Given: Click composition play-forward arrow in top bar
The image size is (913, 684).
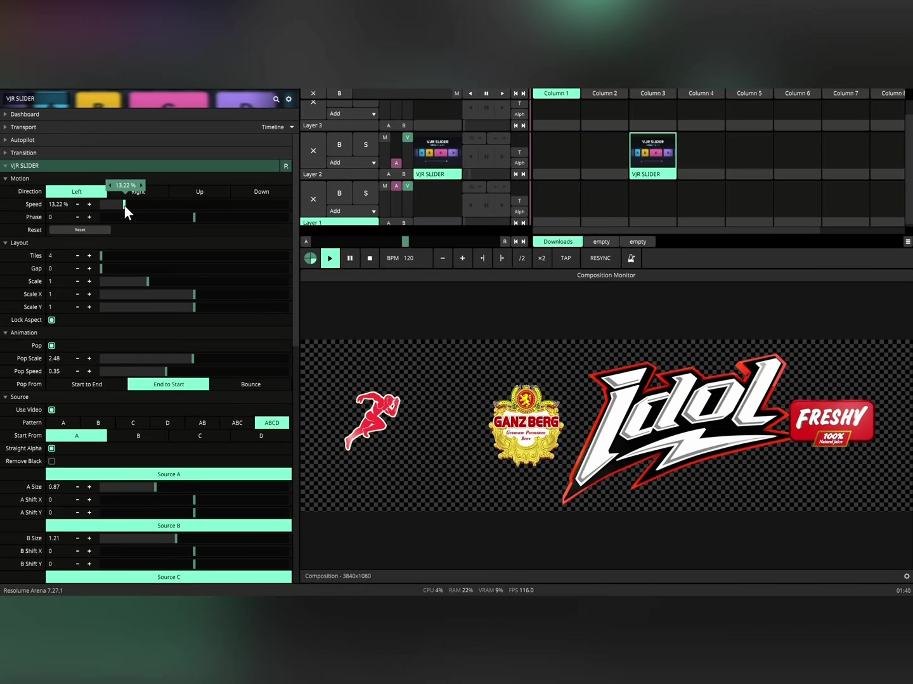Looking at the screenshot, I should (502, 94).
